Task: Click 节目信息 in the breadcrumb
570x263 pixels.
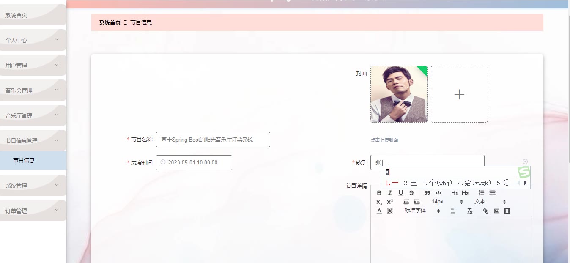Action: tap(141, 22)
